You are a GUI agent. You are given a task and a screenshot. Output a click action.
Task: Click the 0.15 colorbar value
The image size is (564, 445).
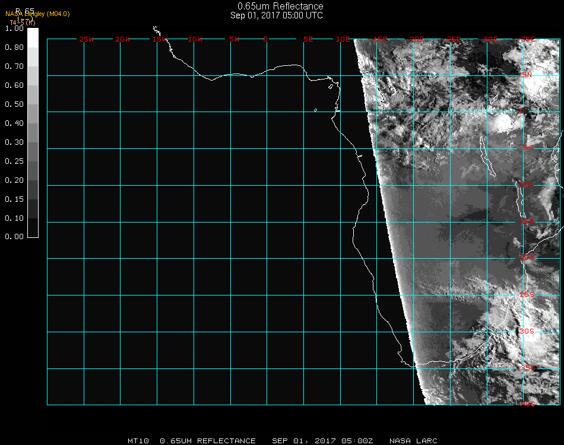pyautogui.click(x=14, y=199)
